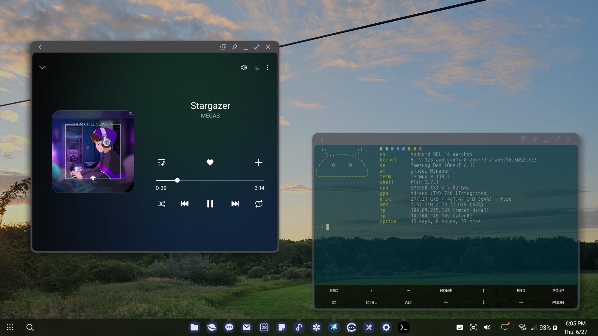The image size is (598, 336).
Task: Open the apps grid in the taskbar
Action: (10, 327)
